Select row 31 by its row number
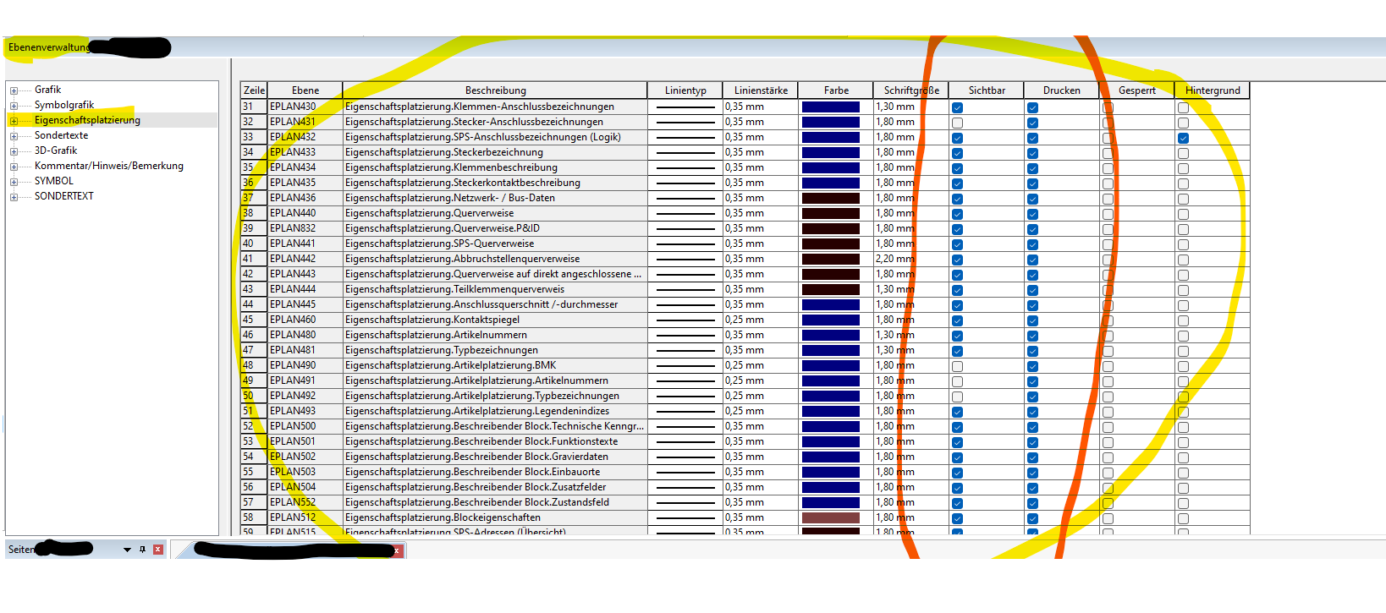This screenshot has width=1386, height=613. (254, 107)
